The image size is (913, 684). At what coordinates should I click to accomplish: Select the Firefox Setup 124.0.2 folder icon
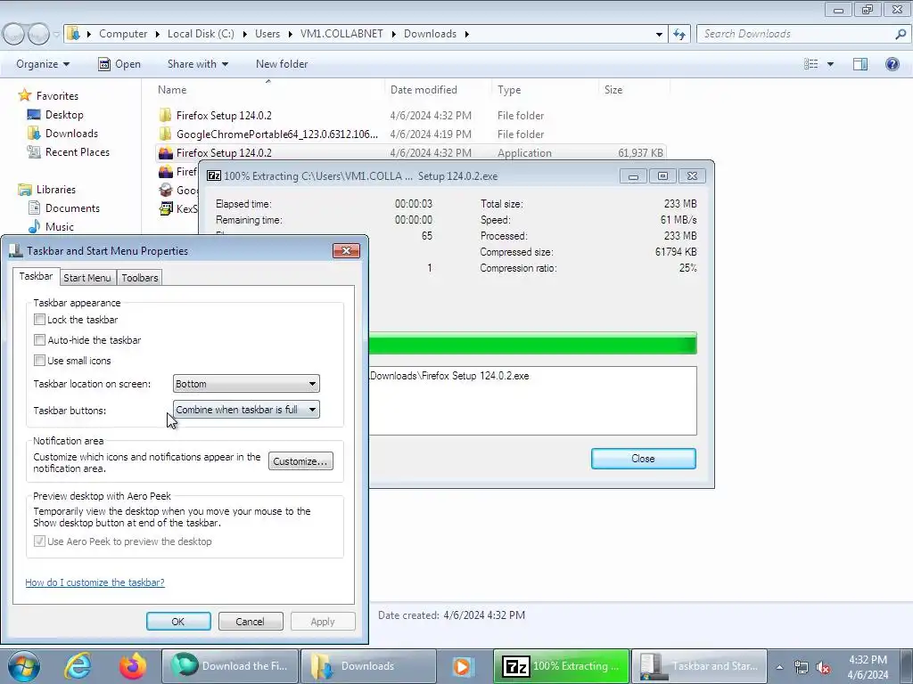click(x=165, y=115)
